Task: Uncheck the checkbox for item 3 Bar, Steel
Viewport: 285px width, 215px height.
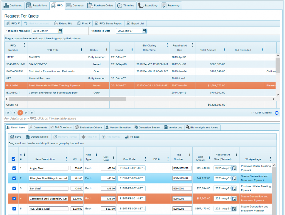Action: 14,189
